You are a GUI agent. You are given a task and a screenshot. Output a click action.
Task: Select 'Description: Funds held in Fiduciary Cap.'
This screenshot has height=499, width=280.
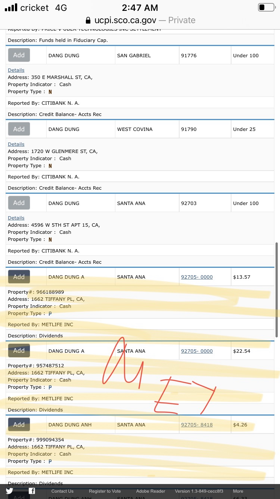(x=58, y=40)
